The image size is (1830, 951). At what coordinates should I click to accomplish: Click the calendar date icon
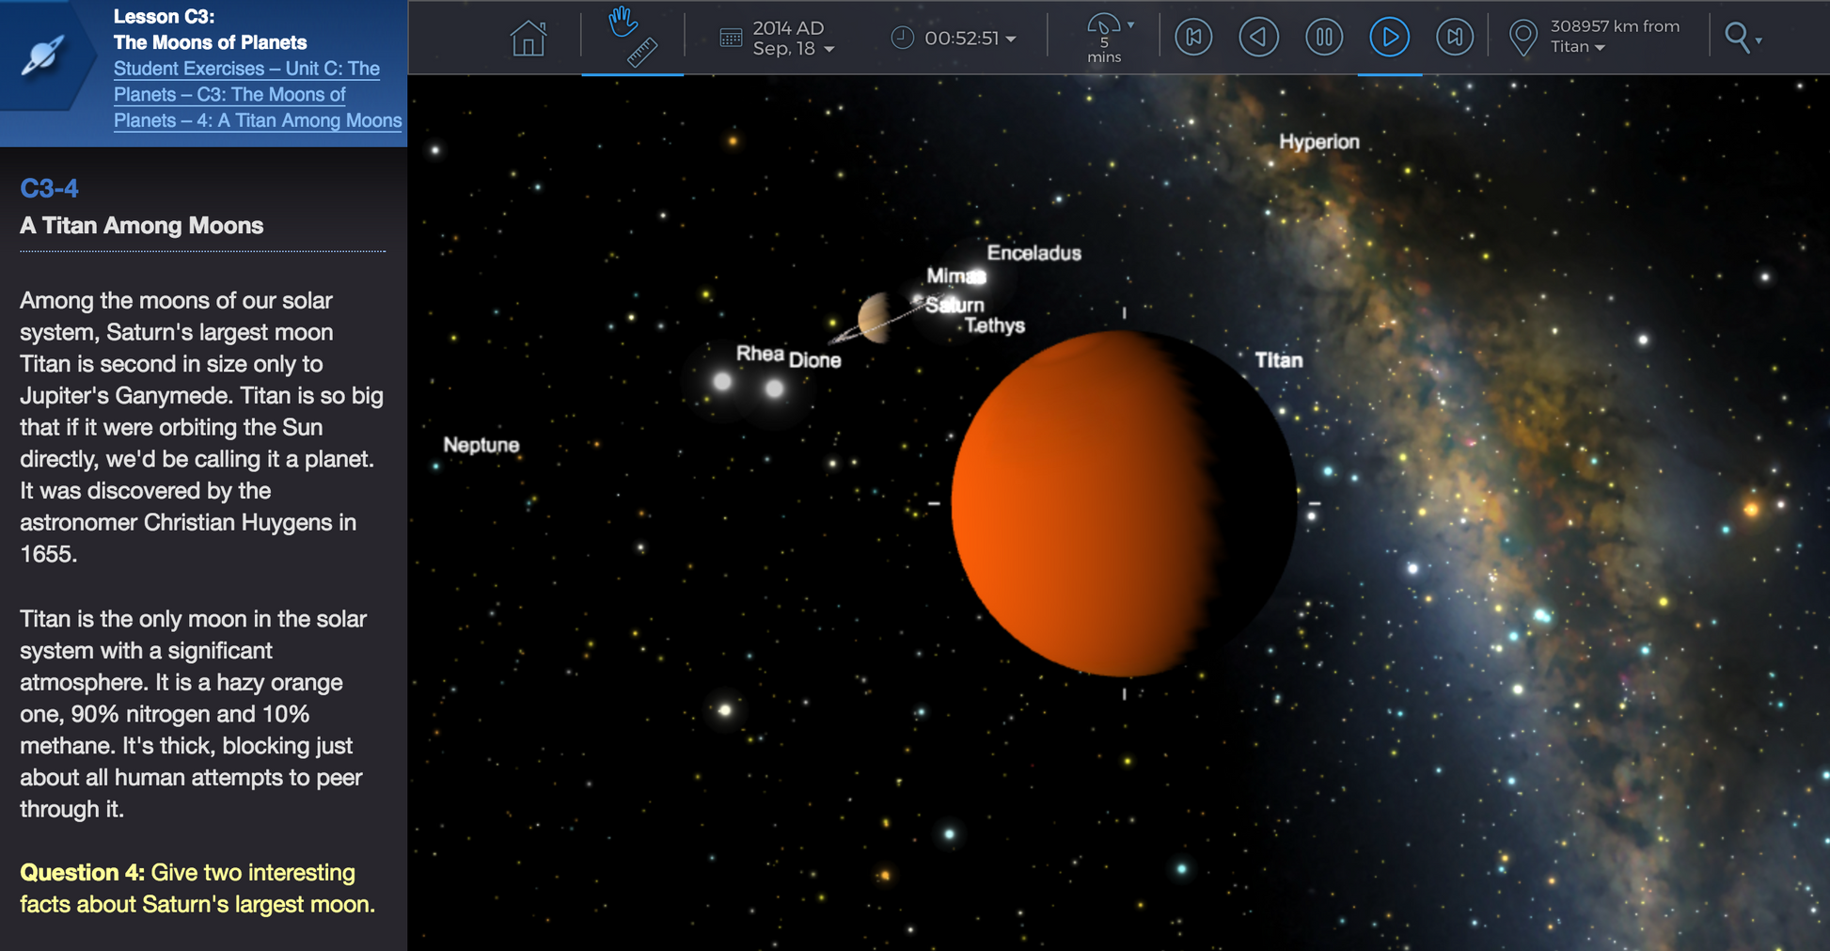[x=731, y=38]
